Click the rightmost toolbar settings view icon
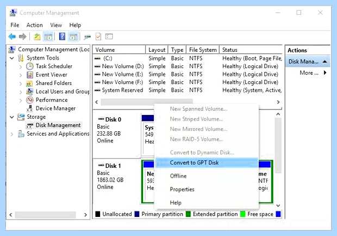 [x=109, y=37]
